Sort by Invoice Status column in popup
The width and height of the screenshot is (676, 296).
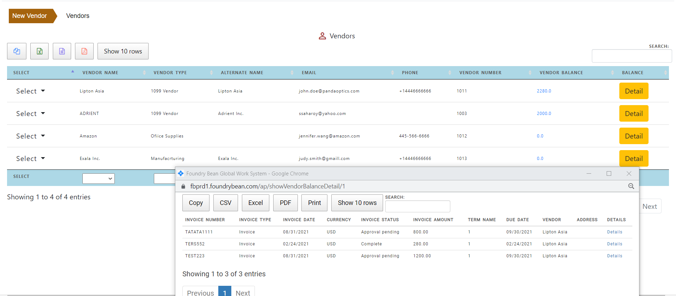380,220
